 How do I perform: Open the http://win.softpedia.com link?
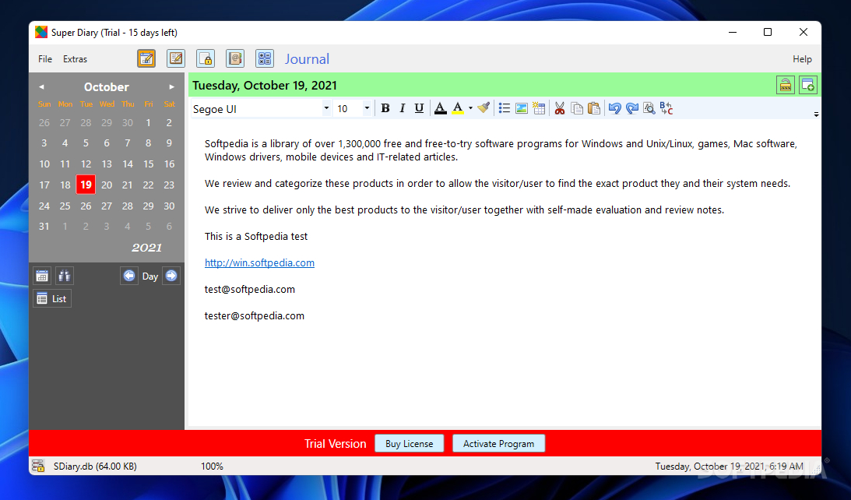tap(259, 262)
